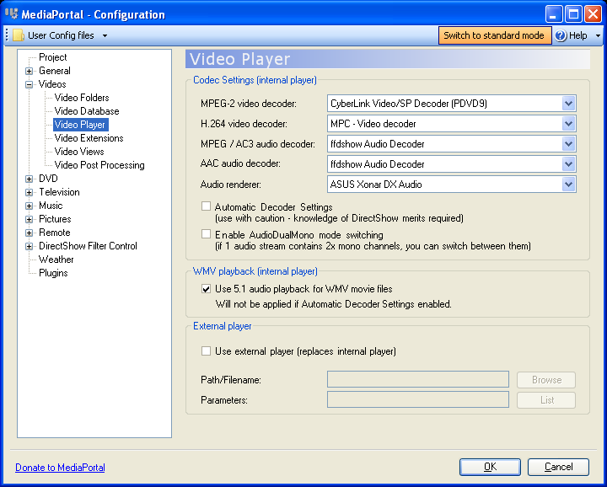Switch to standard mode
This screenshot has height=487, width=607.
(494, 35)
